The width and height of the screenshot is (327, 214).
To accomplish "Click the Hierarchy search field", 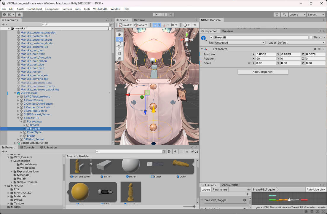I will click(76, 24).
